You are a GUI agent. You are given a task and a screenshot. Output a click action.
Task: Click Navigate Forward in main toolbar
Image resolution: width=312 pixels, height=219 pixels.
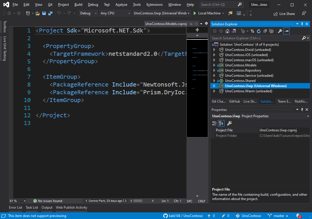pos(19,13)
